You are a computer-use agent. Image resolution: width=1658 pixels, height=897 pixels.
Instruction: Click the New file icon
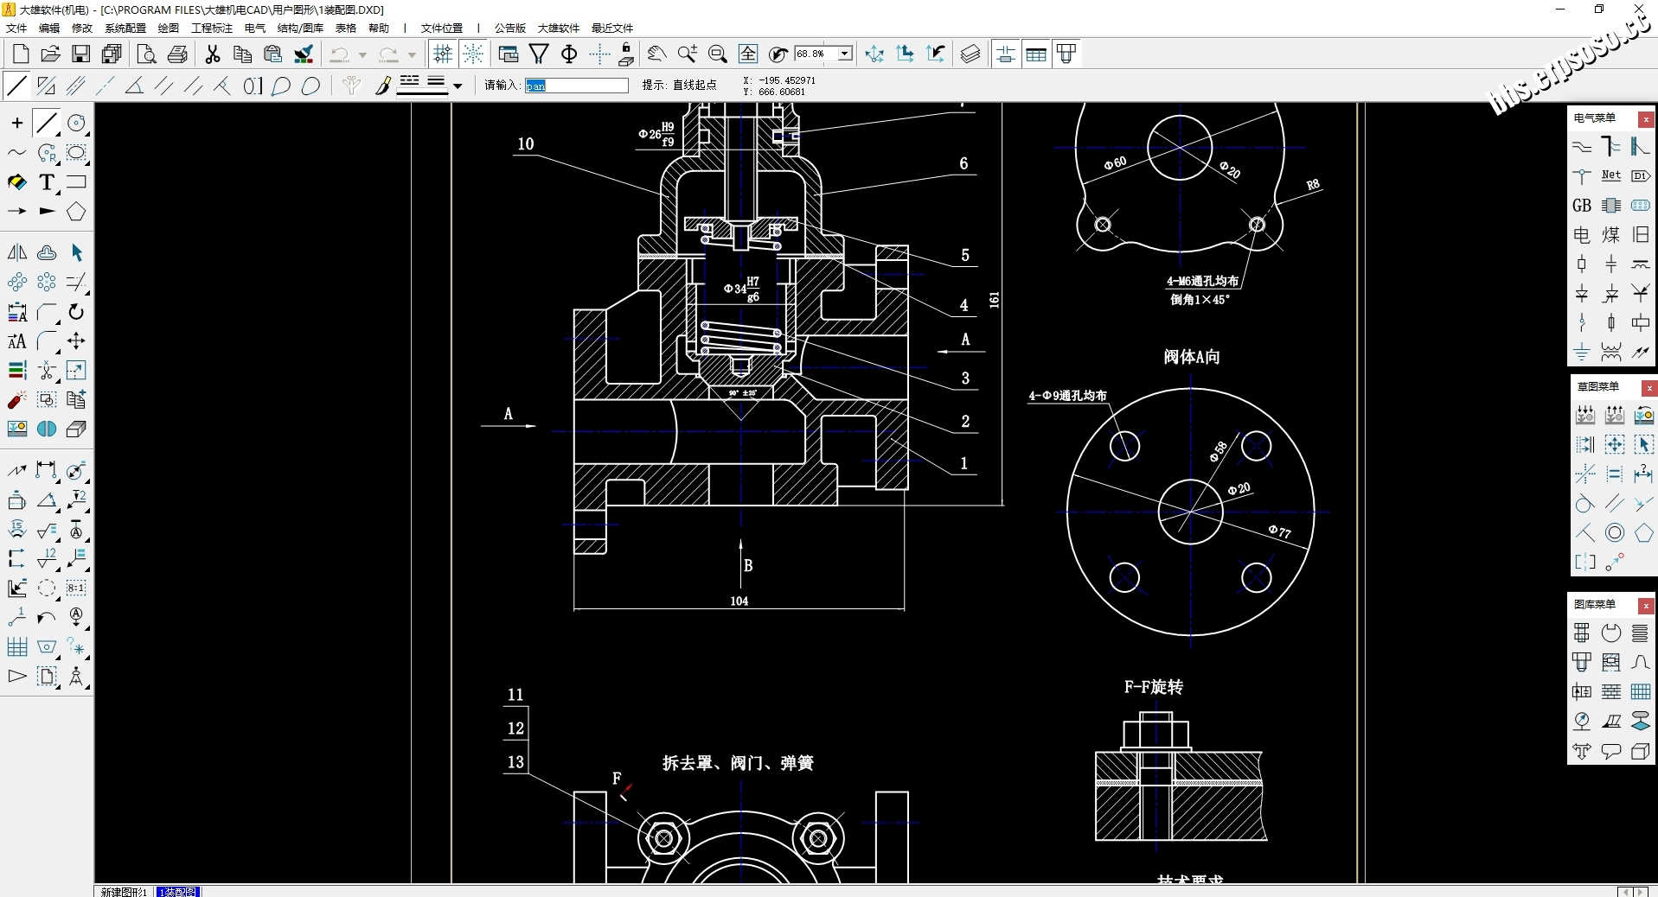[x=21, y=54]
